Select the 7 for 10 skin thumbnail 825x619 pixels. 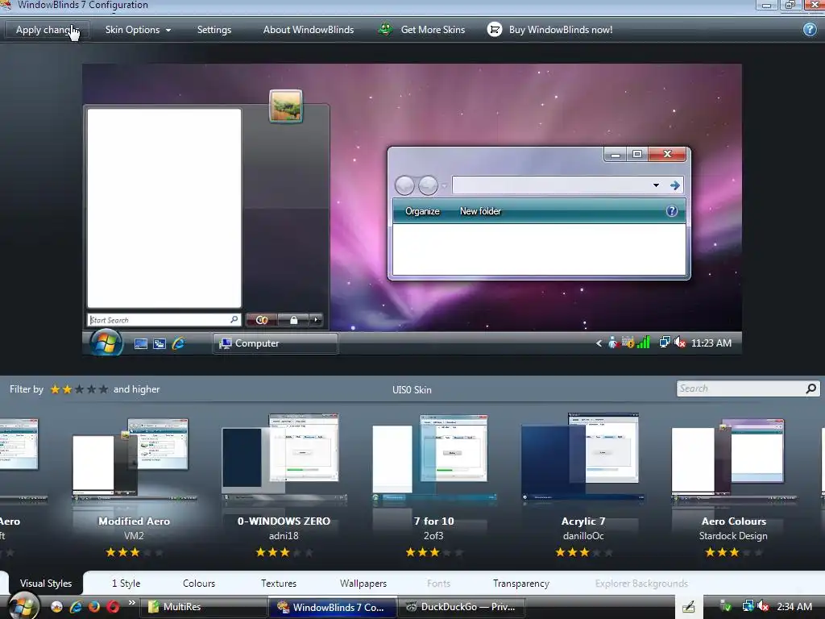[433, 458]
